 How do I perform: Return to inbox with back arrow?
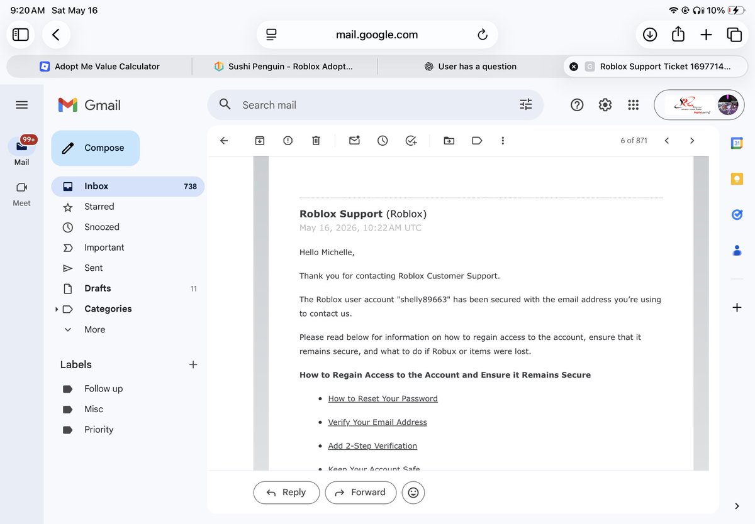[224, 141]
